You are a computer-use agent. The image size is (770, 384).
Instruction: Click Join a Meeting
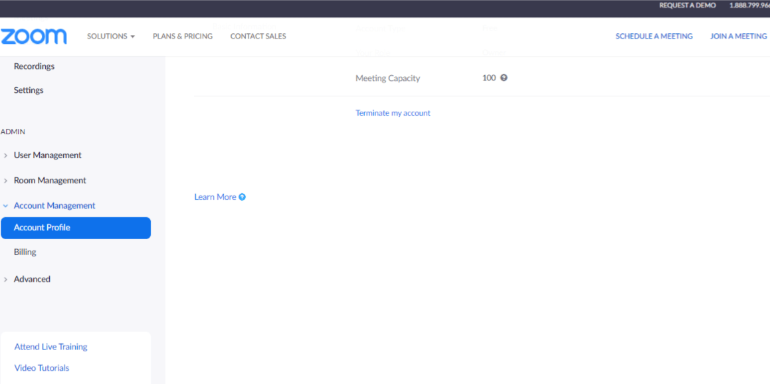(738, 37)
